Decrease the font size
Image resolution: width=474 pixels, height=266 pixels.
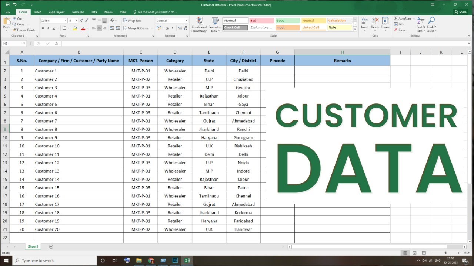[87, 21]
